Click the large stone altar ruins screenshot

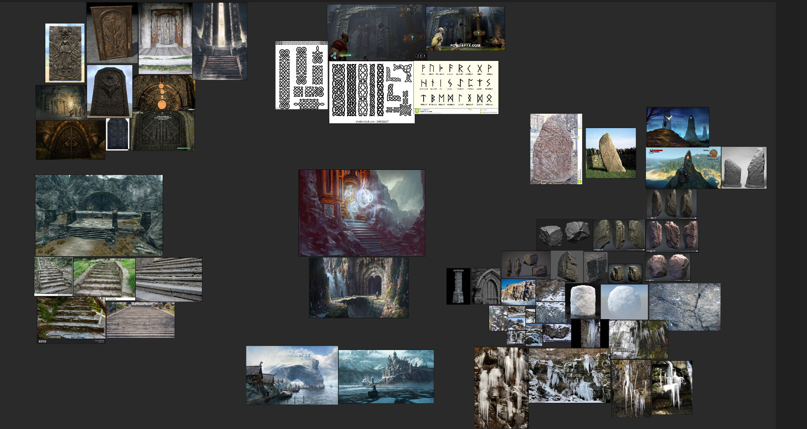(99, 216)
